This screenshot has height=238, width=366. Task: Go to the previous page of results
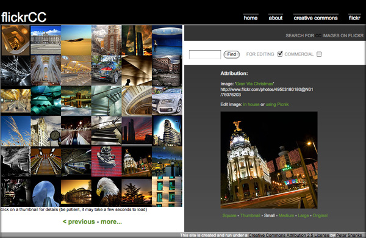pyautogui.click(x=79, y=222)
